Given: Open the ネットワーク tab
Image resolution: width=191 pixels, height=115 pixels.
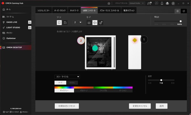Looking at the screenshot, I should point(74,11).
